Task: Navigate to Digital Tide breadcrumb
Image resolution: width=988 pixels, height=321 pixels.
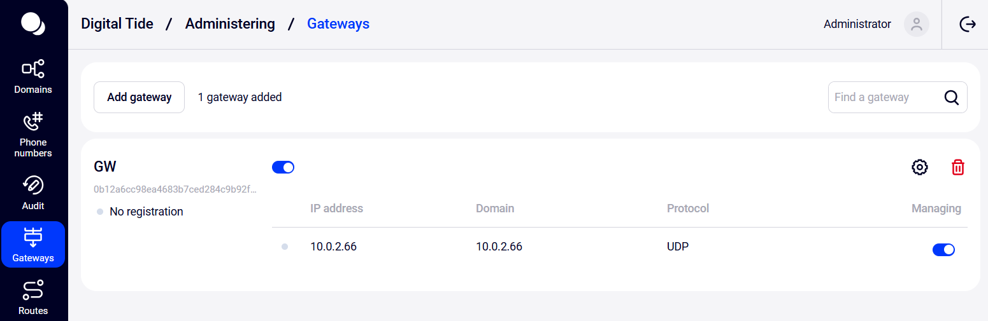Action: pos(117,24)
